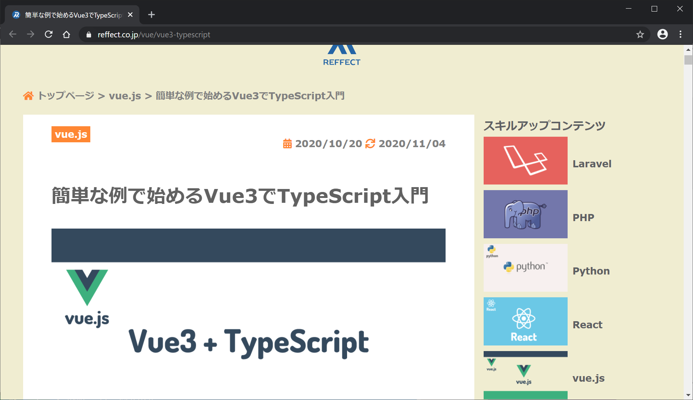Open a new browser tab
Screen dimensions: 693x400
click(x=151, y=15)
